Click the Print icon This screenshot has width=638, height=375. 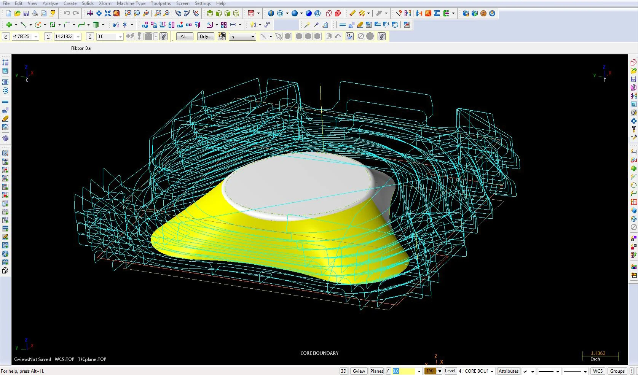coord(35,13)
